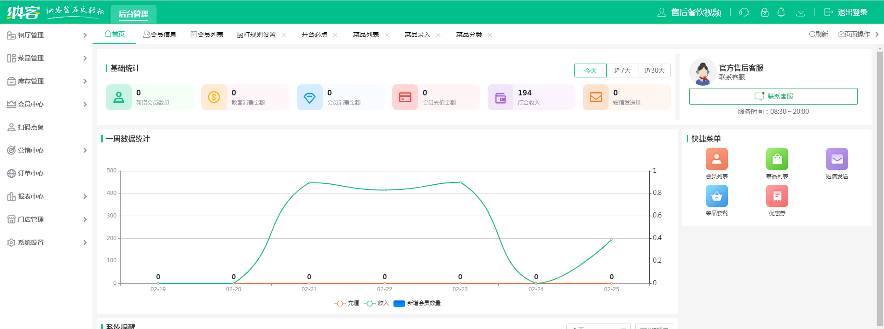Switch to the 会员信息 tab
Viewport: 884px width, 329px height.
pos(160,35)
